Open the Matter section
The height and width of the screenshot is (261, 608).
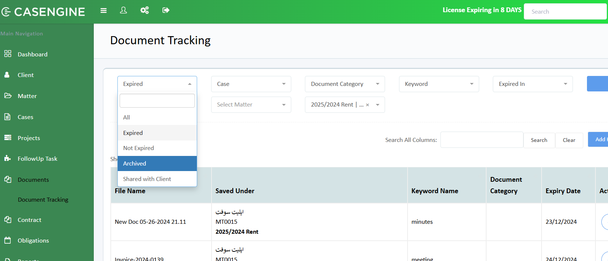pos(27,96)
